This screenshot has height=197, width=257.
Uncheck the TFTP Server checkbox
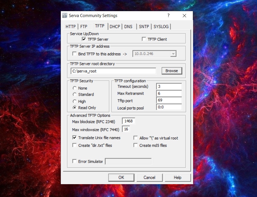[x=84, y=39]
